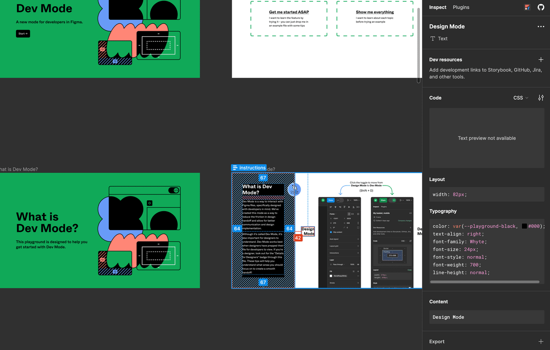Click the 'font-family: Whyte;' line
This screenshot has height=350, width=550.
[460, 241]
